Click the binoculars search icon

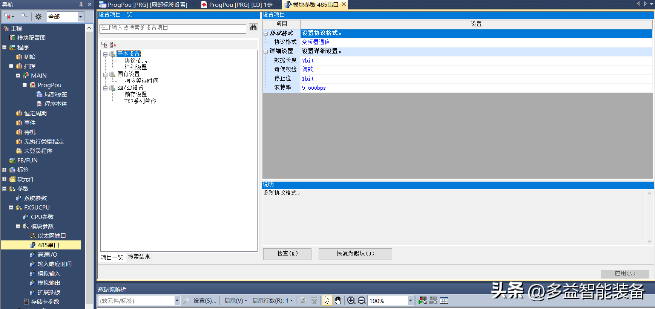(x=253, y=28)
